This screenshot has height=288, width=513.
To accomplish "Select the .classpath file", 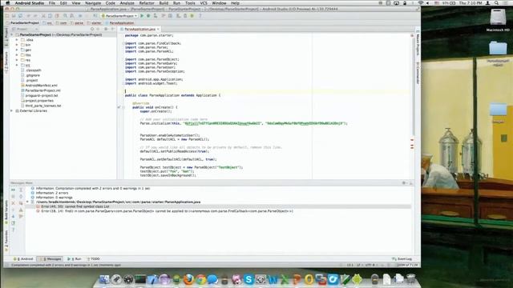I will (x=33, y=70).
